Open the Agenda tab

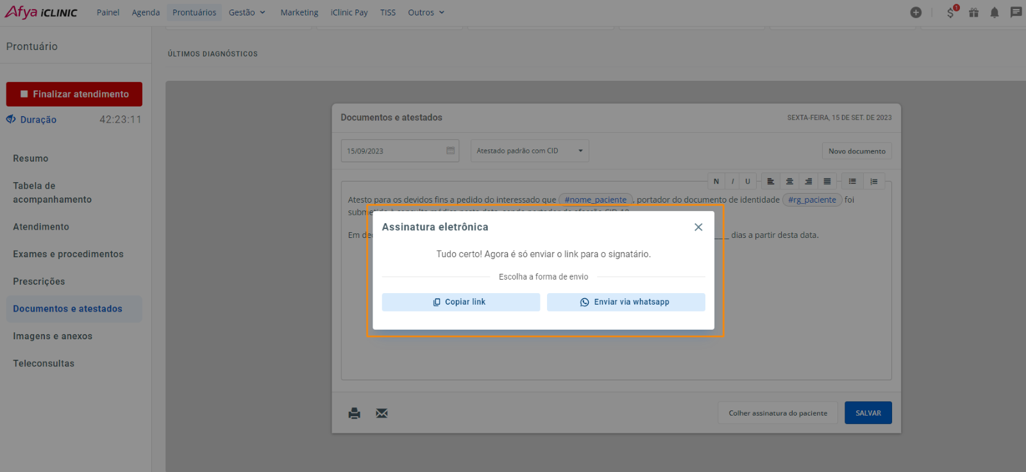[146, 12]
